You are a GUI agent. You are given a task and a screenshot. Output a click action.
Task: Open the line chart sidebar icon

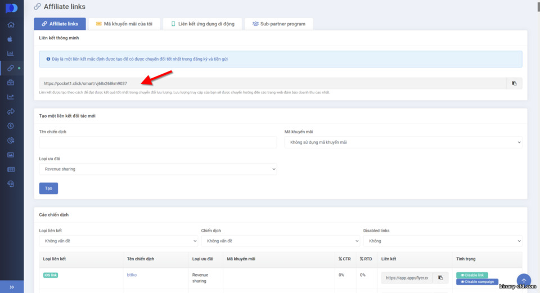pyautogui.click(x=11, y=97)
